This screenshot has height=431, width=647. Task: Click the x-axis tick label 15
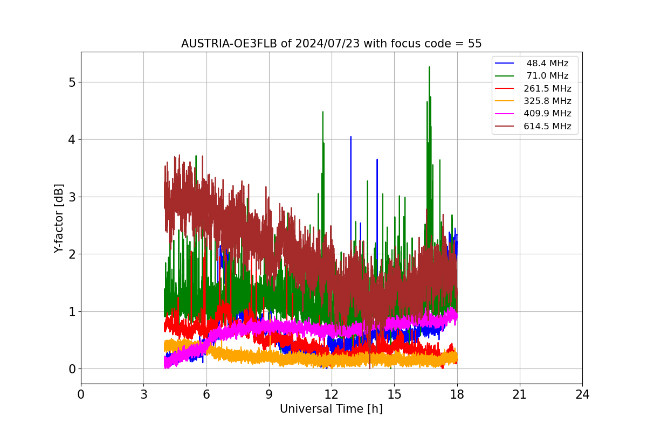point(394,394)
